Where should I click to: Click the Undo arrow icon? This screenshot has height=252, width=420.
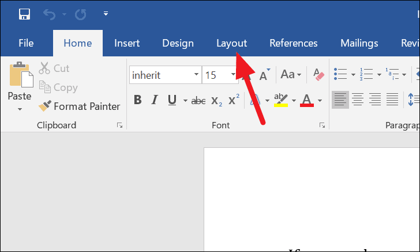click(49, 14)
